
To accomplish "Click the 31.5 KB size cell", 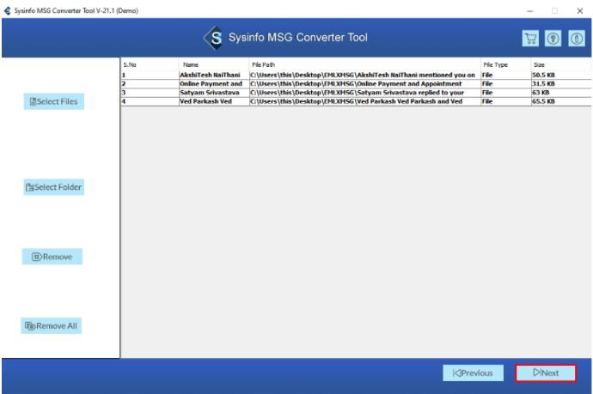I will click(x=561, y=84).
